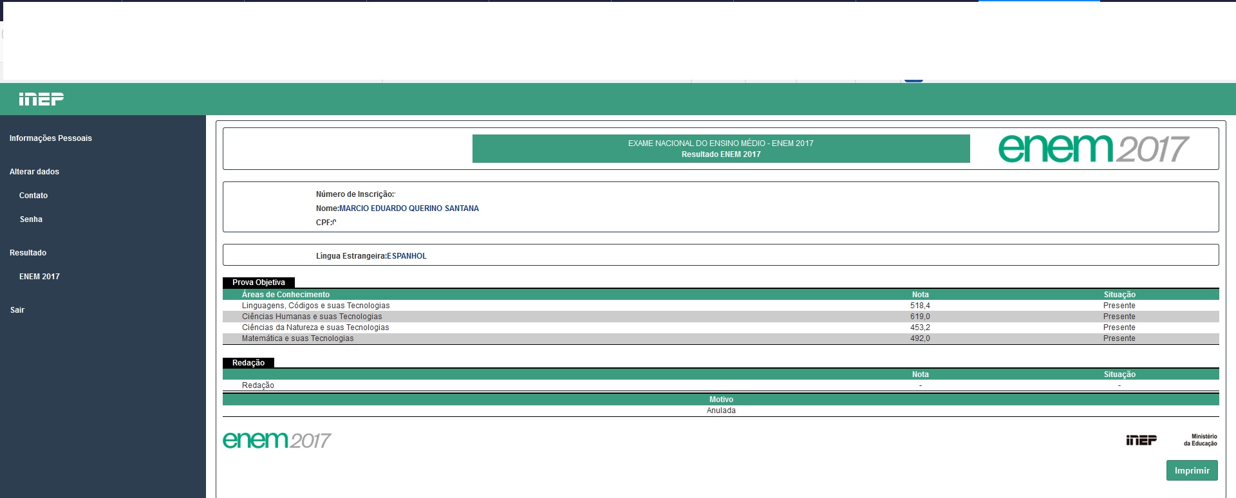Go to the Senha sidebar option
The width and height of the screenshot is (1236, 498).
(31, 219)
